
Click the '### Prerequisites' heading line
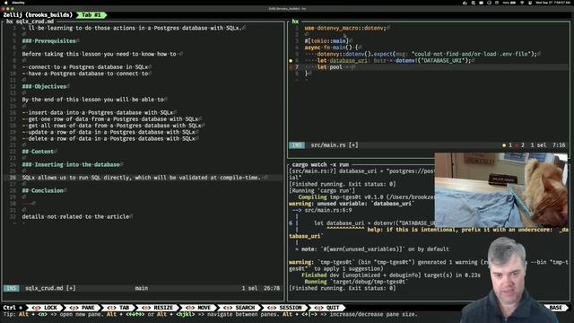click(49, 41)
